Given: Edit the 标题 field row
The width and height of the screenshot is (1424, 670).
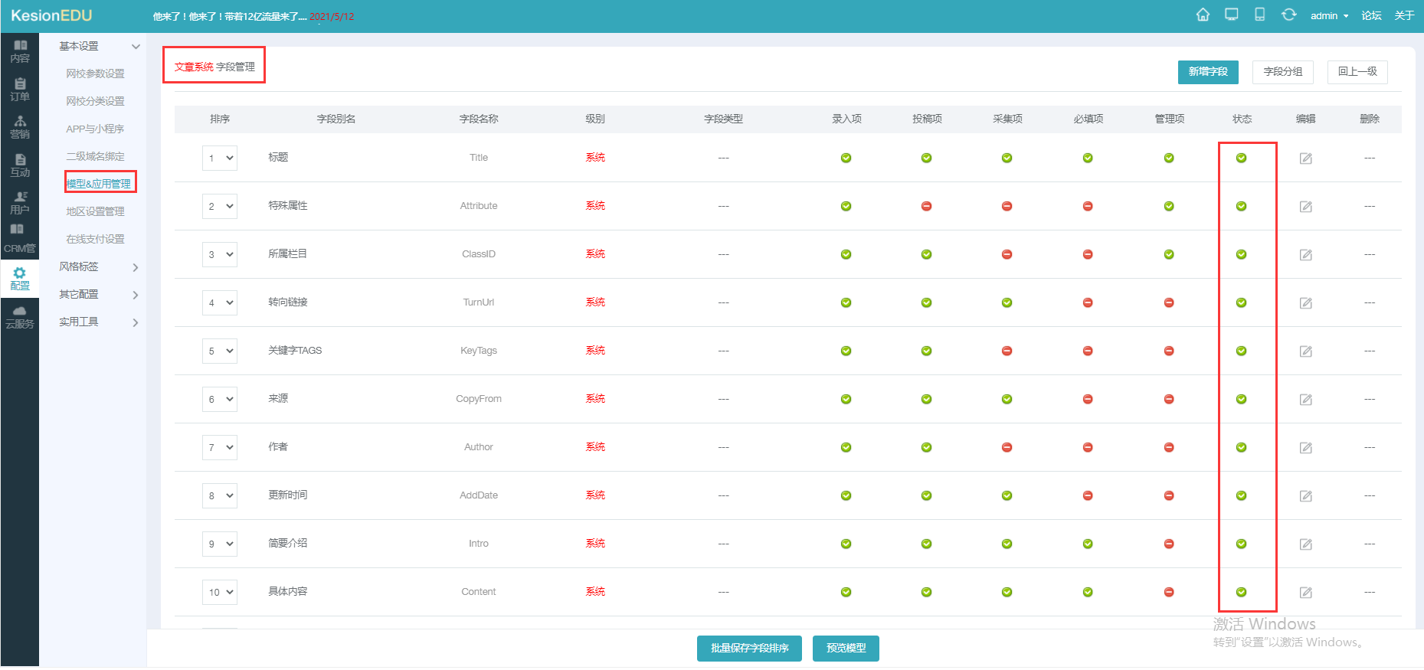Looking at the screenshot, I should (1306, 159).
